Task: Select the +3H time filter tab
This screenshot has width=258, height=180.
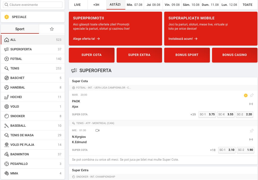Action: (96, 5)
